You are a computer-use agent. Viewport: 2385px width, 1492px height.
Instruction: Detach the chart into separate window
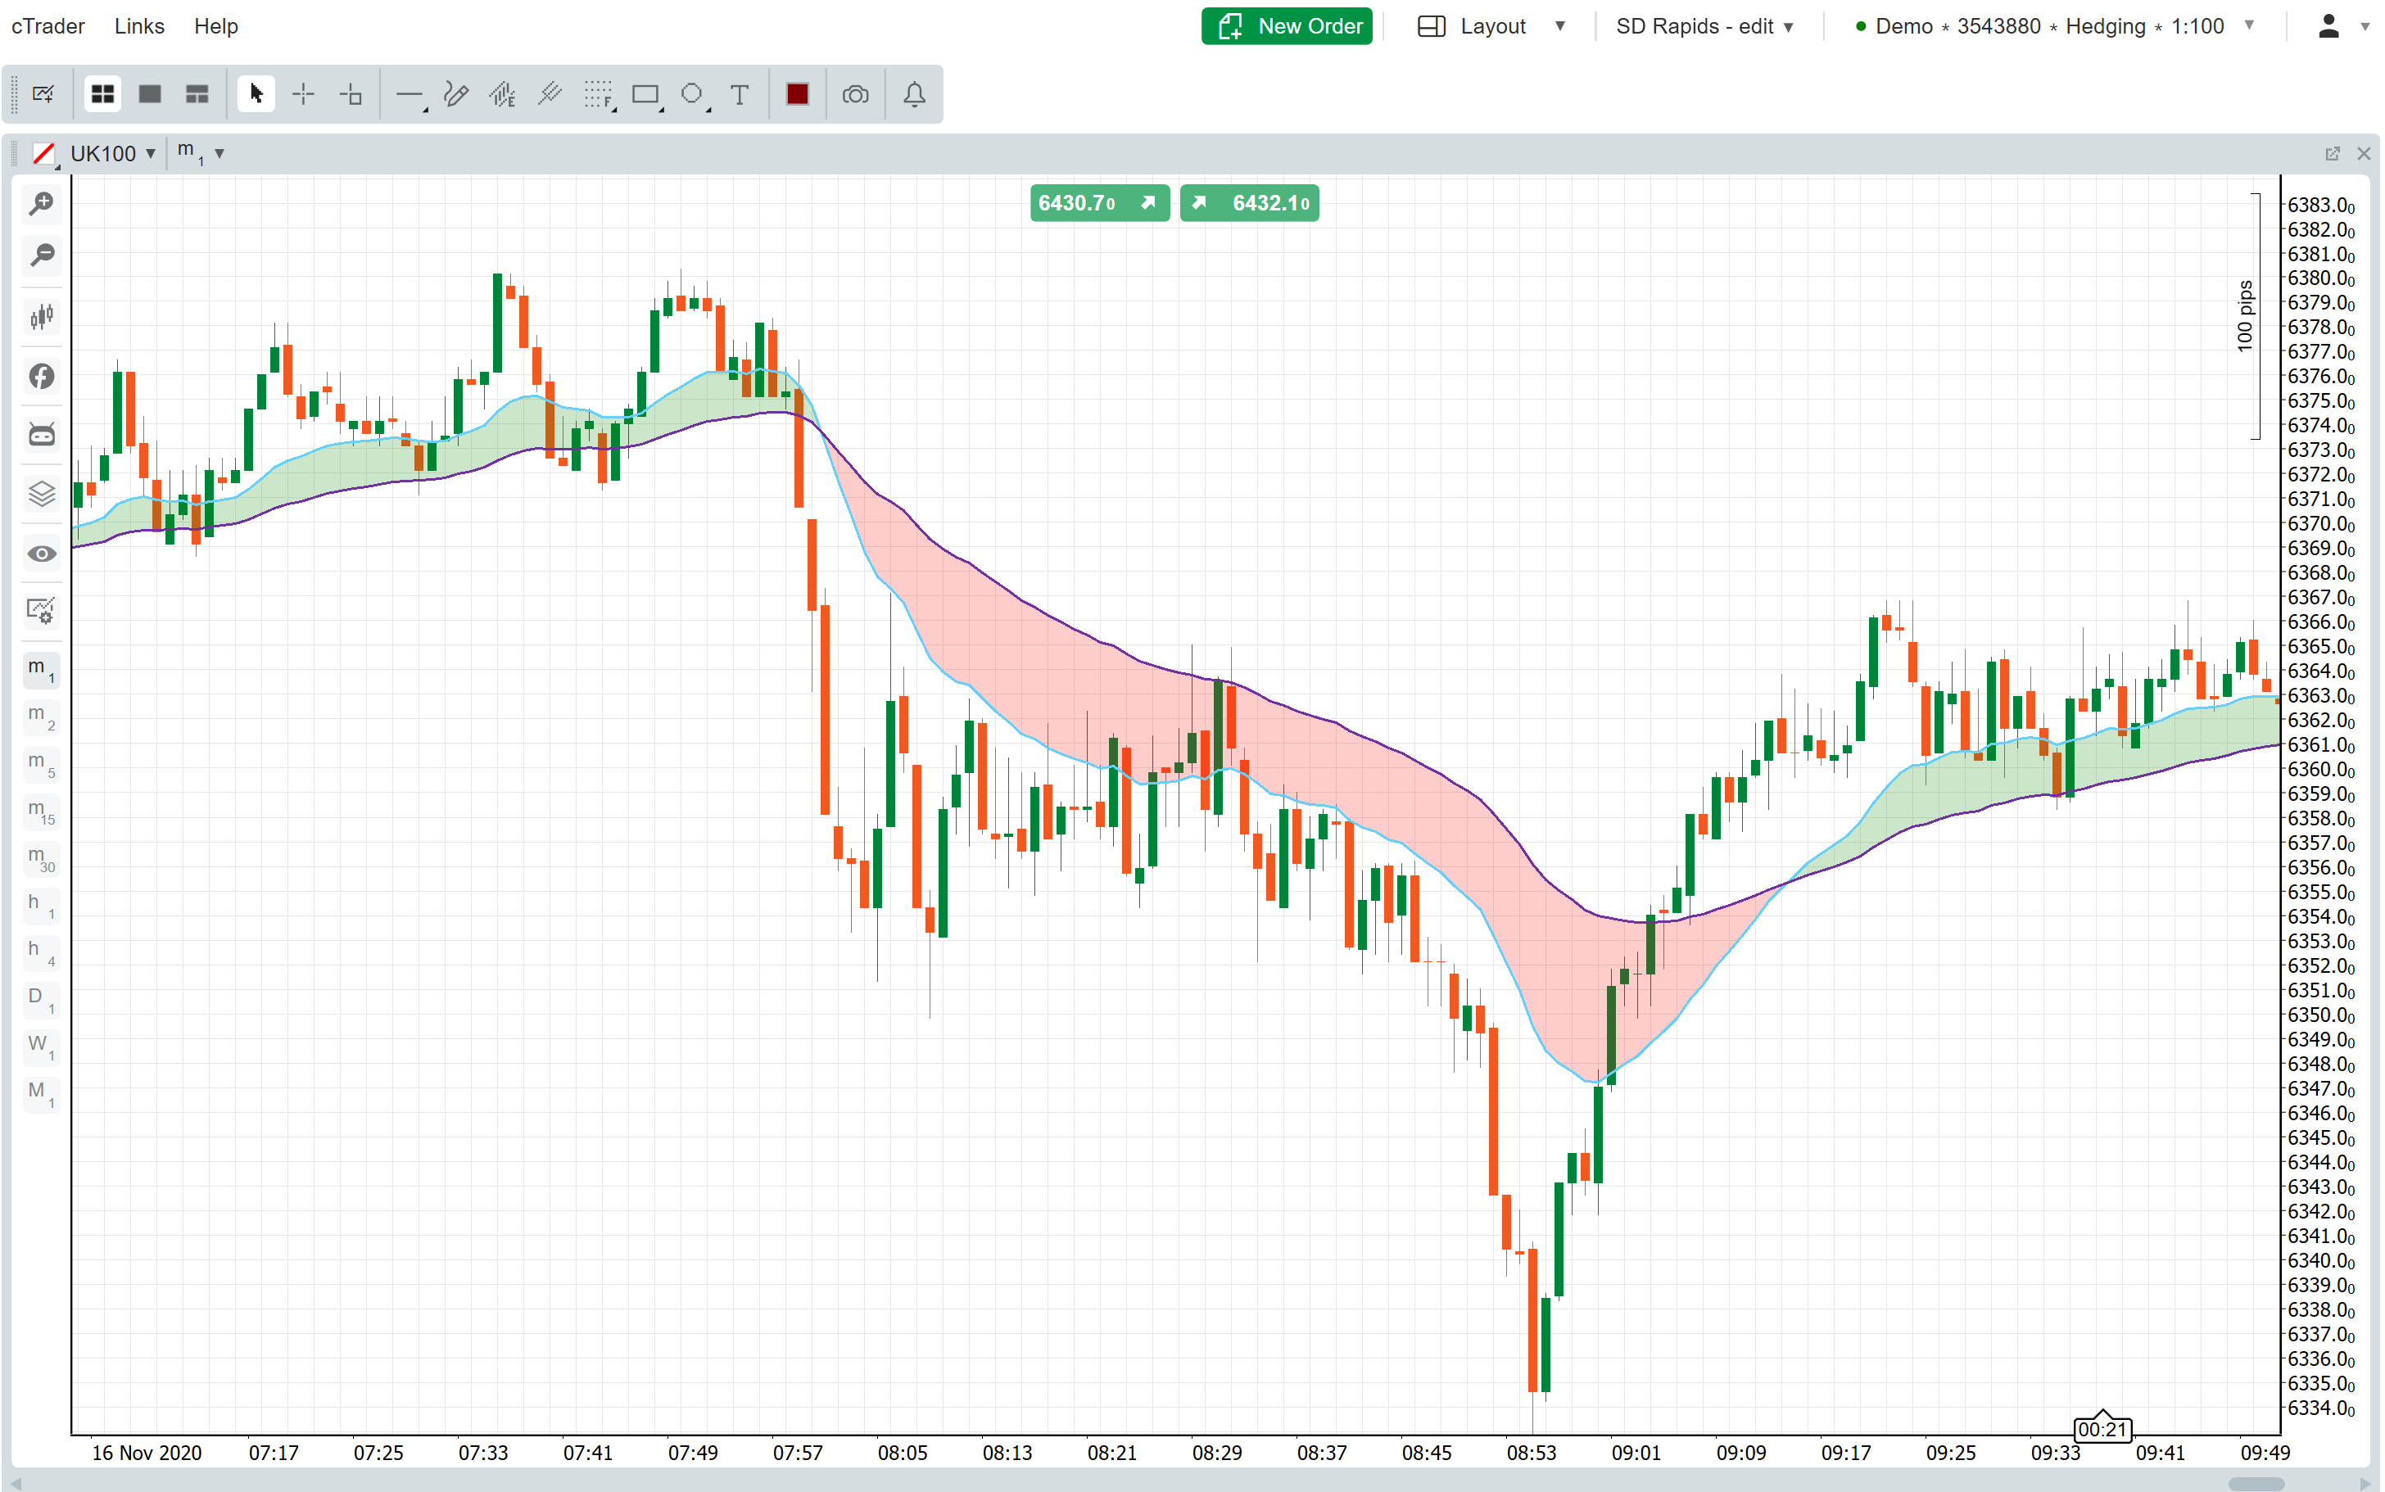2333,154
